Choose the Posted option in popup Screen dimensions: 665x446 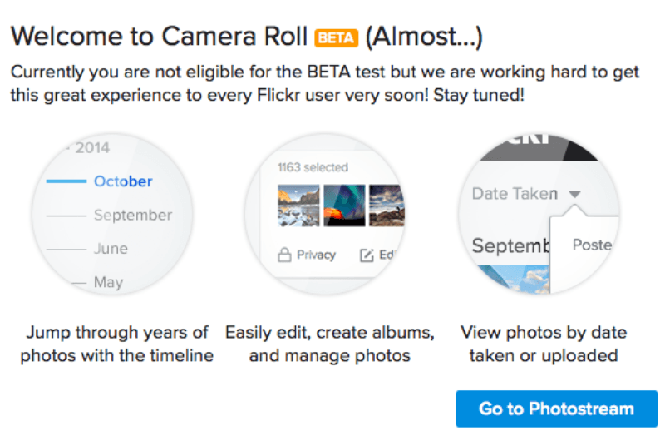592,245
